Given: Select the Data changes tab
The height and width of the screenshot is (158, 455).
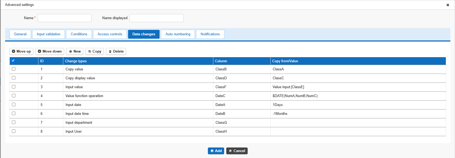Looking at the screenshot, I should pyautogui.click(x=144, y=34).
